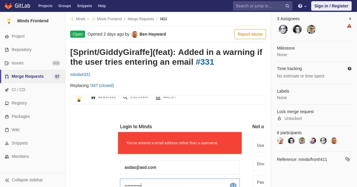357x187 pixels.
Task: Click the last participant avatar
Action: tap(334, 141)
